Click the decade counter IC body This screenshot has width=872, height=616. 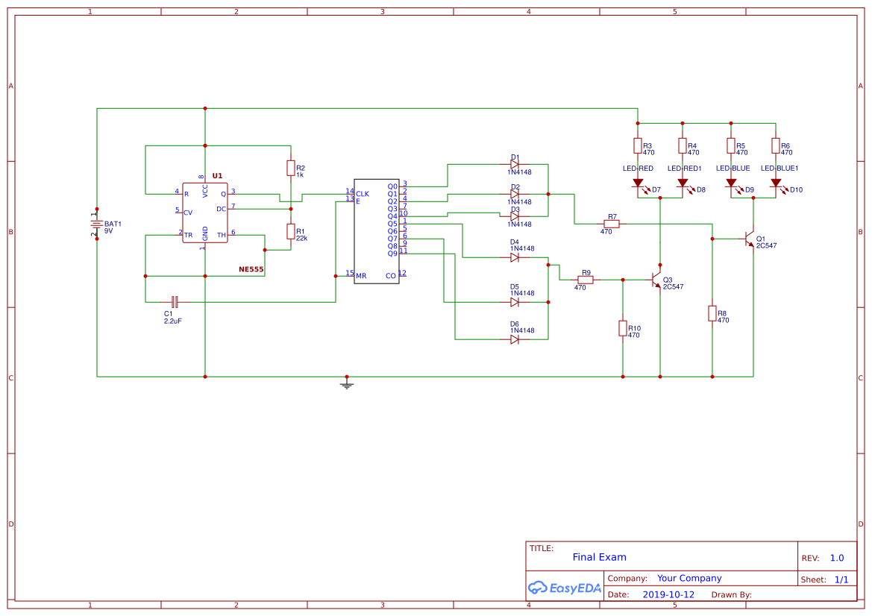pos(376,231)
